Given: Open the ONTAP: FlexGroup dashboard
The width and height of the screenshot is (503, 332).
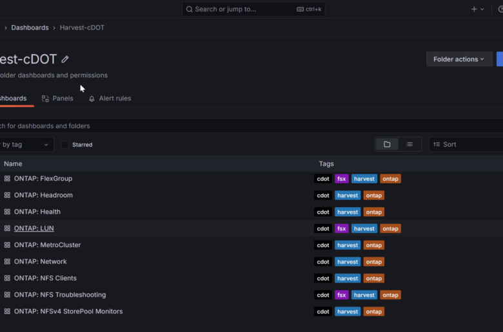Looking at the screenshot, I should tap(43, 179).
